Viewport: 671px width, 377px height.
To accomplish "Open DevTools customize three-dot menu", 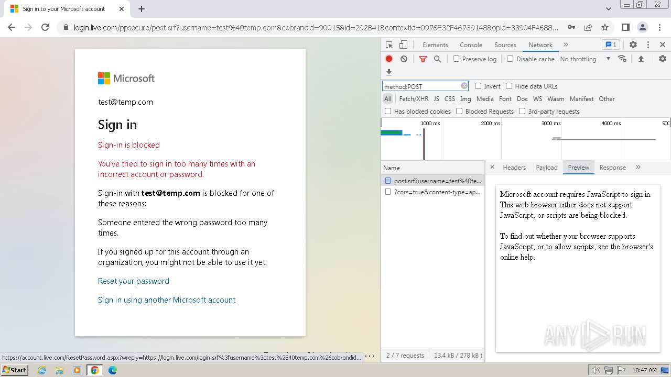I will point(648,45).
